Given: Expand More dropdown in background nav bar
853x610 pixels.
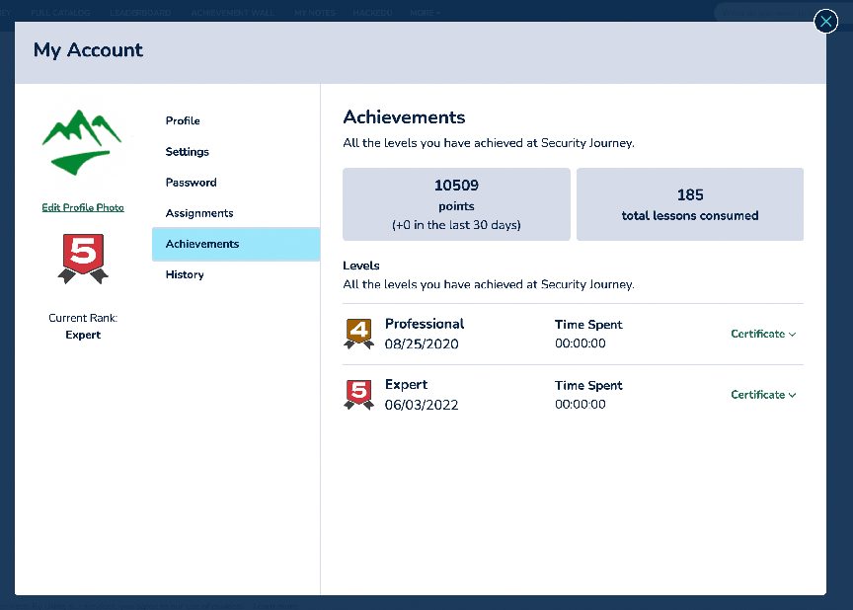Looking at the screenshot, I should click(x=425, y=13).
